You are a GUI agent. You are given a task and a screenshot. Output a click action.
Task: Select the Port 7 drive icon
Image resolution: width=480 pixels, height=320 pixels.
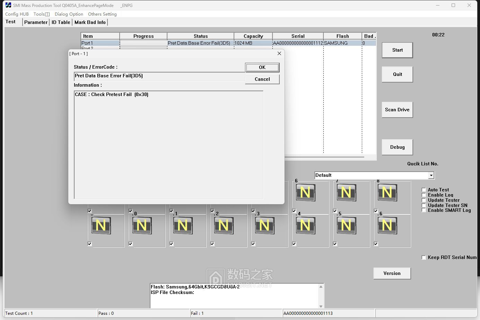pos(346,192)
